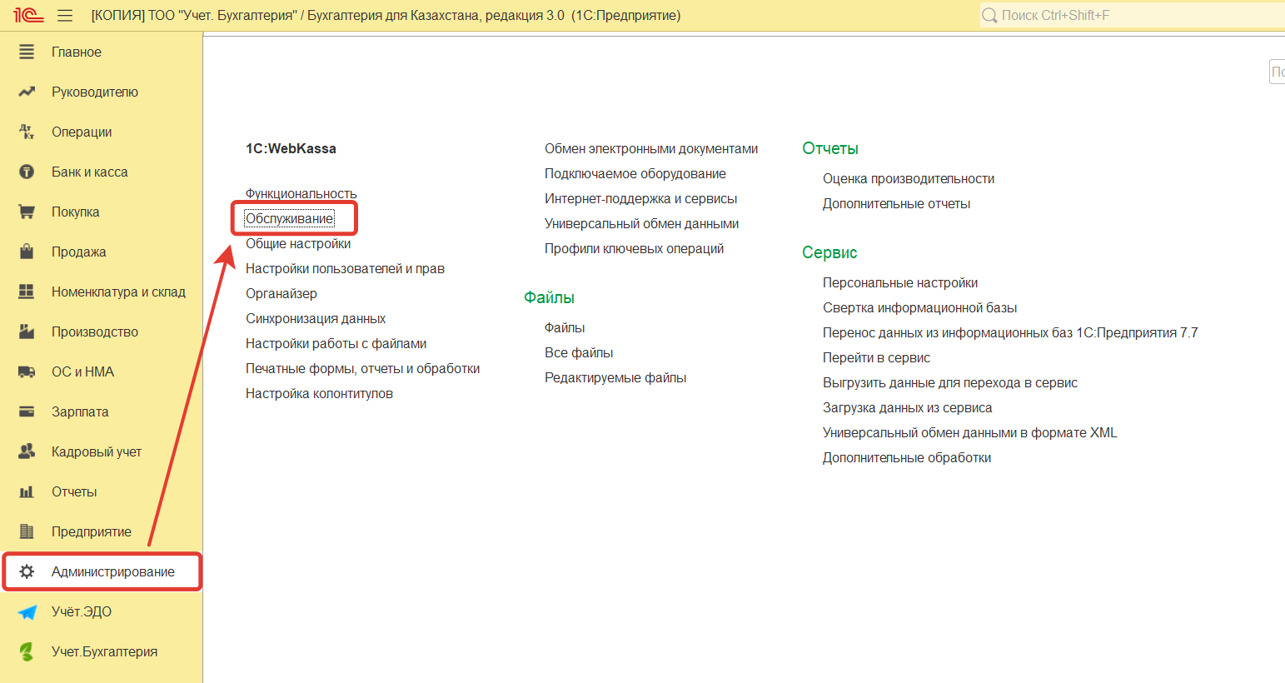The height and width of the screenshot is (683, 1285).
Task: Click the ОС и НМА truck icon
Action: coord(27,371)
